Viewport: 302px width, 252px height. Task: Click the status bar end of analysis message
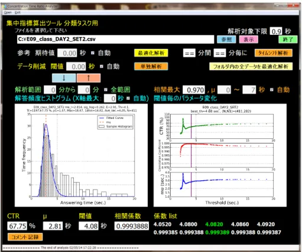[71, 248]
